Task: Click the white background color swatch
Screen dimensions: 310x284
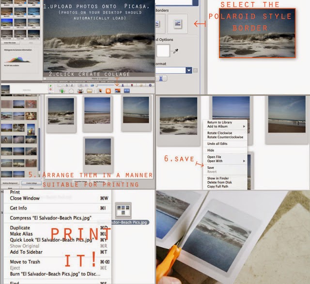Action: pos(163,51)
